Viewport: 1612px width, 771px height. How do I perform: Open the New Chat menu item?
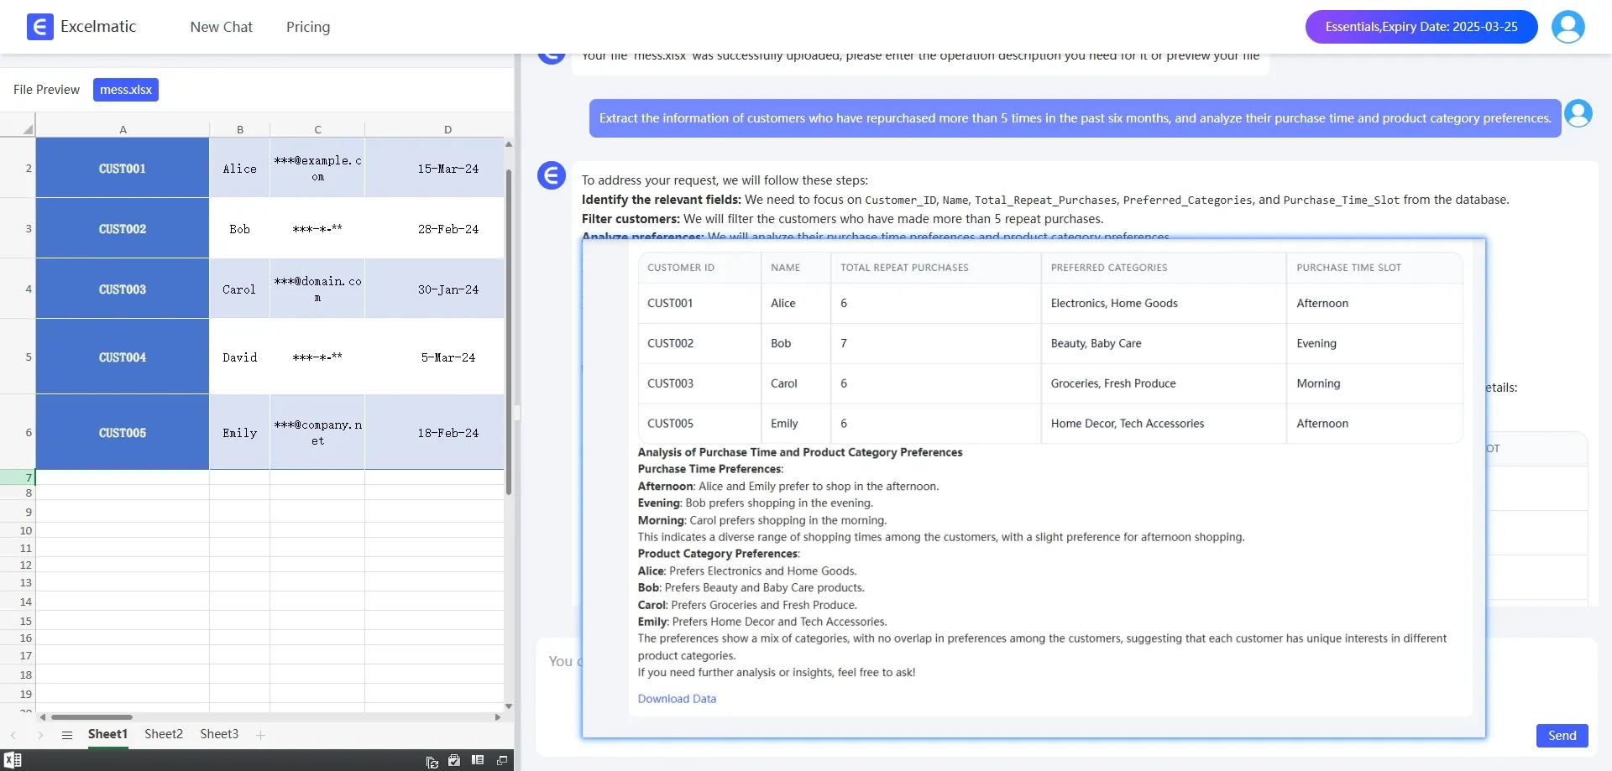221,27
